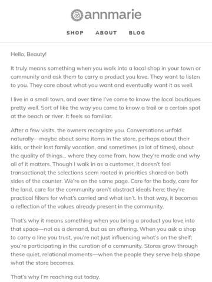Image resolution: width=212 pixels, height=282 pixels.
Task: Click the paragraph starting 'After a few visits'
Action: 105,169
